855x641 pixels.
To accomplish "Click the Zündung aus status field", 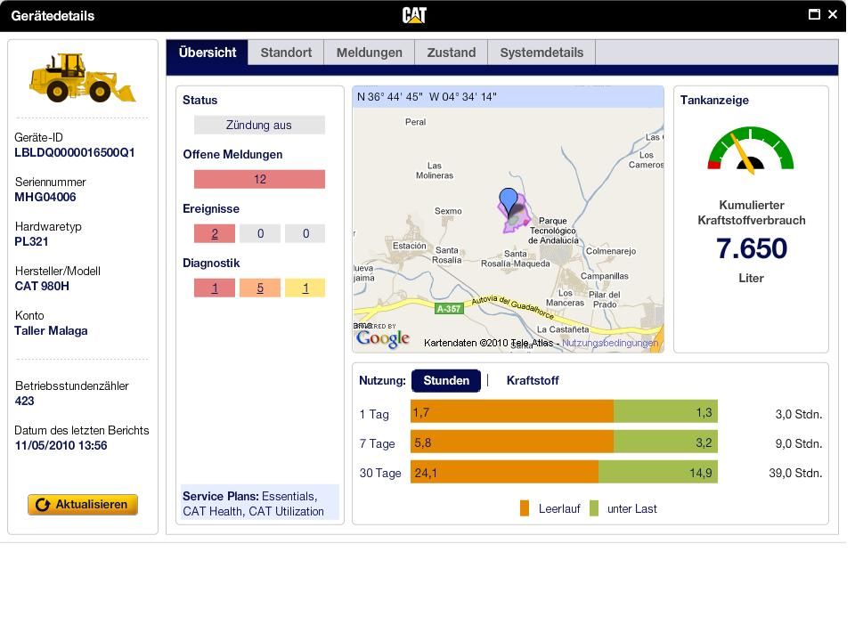I will pos(259,125).
